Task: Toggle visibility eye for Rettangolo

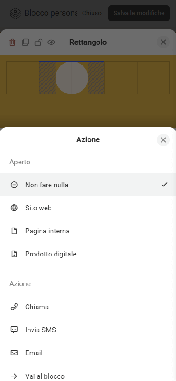Action: coord(51,42)
